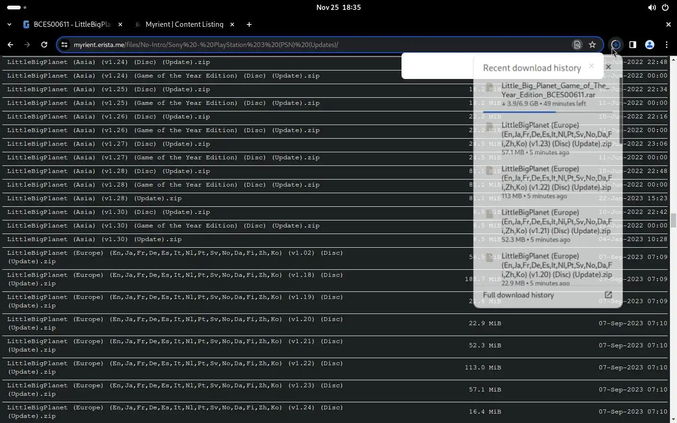
Task: Download LittleBigPlanet Europe v1.19 Disc Update zip
Action: 175,301
